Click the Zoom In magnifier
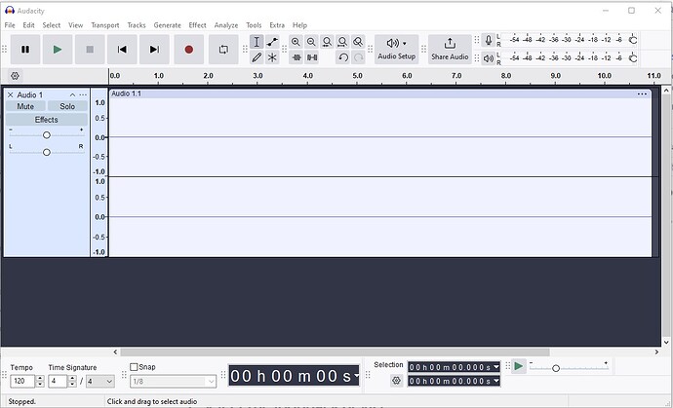673x408 pixels. click(x=296, y=42)
